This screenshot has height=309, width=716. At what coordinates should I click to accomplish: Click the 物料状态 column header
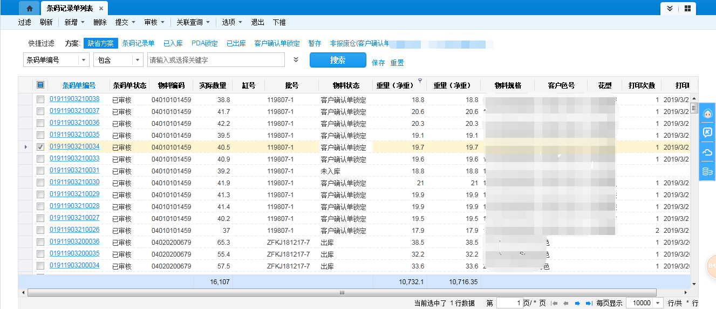[x=346, y=85]
